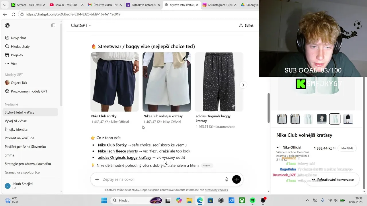The height and width of the screenshot is (206, 367).
Task: Click the chatgpt.com address bar URL
Action: pyautogui.click(x=73, y=14)
